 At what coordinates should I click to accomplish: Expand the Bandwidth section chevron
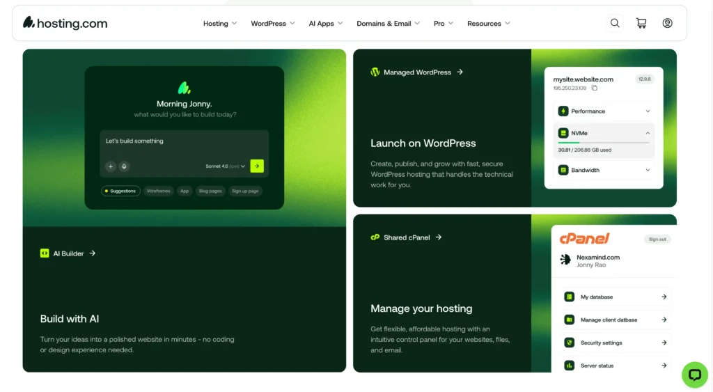(648, 170)
